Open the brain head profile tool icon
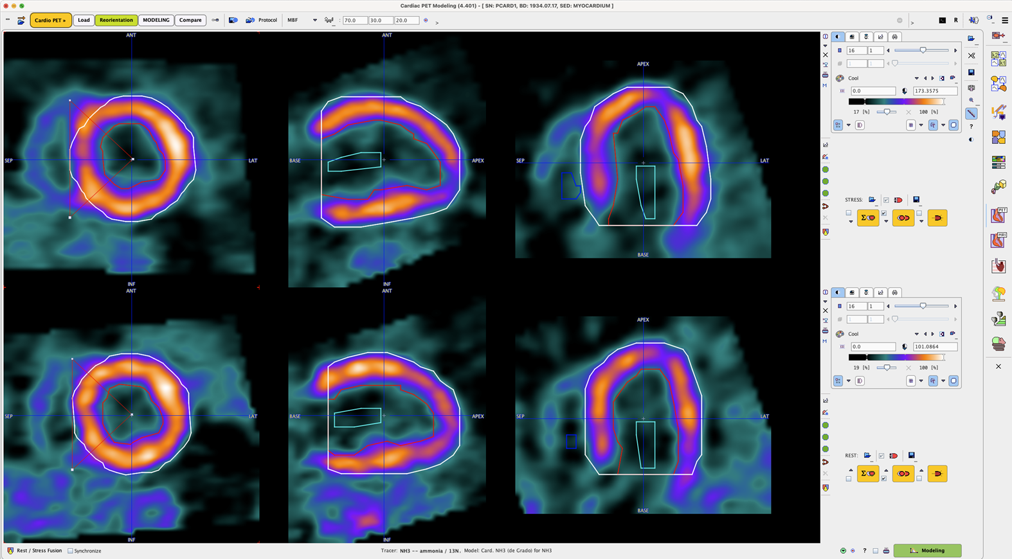This screenshot has width=1012, height=559. pyautogui.click(x=998, y=294)
